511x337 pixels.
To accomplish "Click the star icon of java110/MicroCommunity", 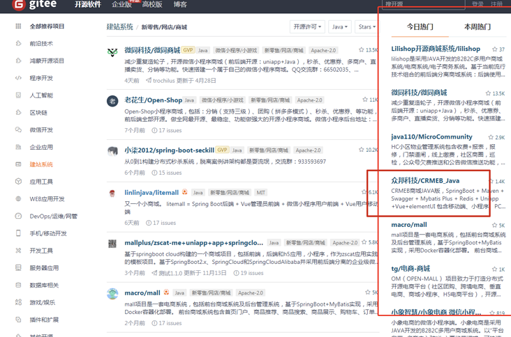I will coord(491,137).
